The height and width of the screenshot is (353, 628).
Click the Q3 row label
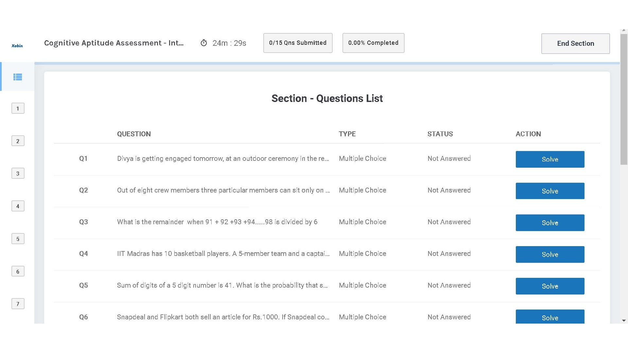(83, 222)
